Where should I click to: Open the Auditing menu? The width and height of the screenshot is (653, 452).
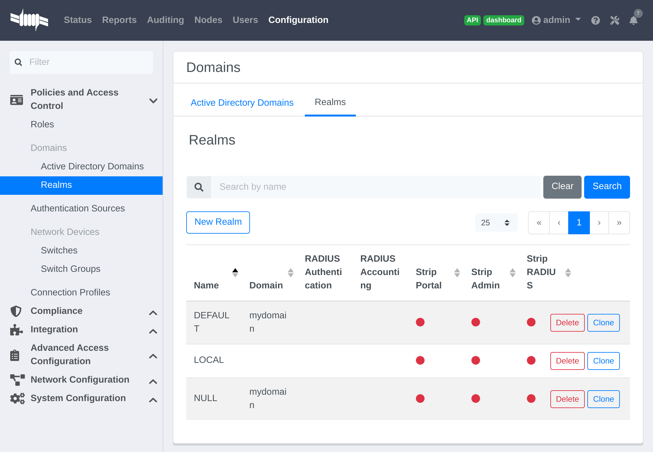[165, 20]
